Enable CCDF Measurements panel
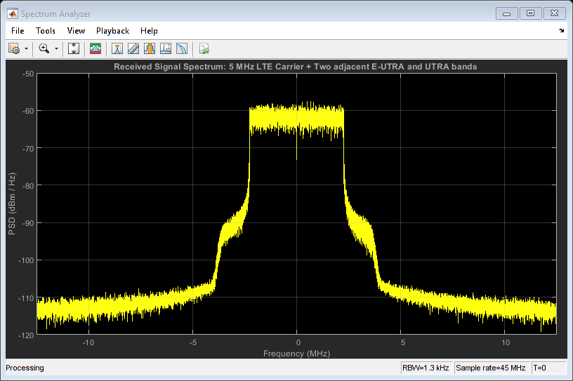 click(182, 48)
